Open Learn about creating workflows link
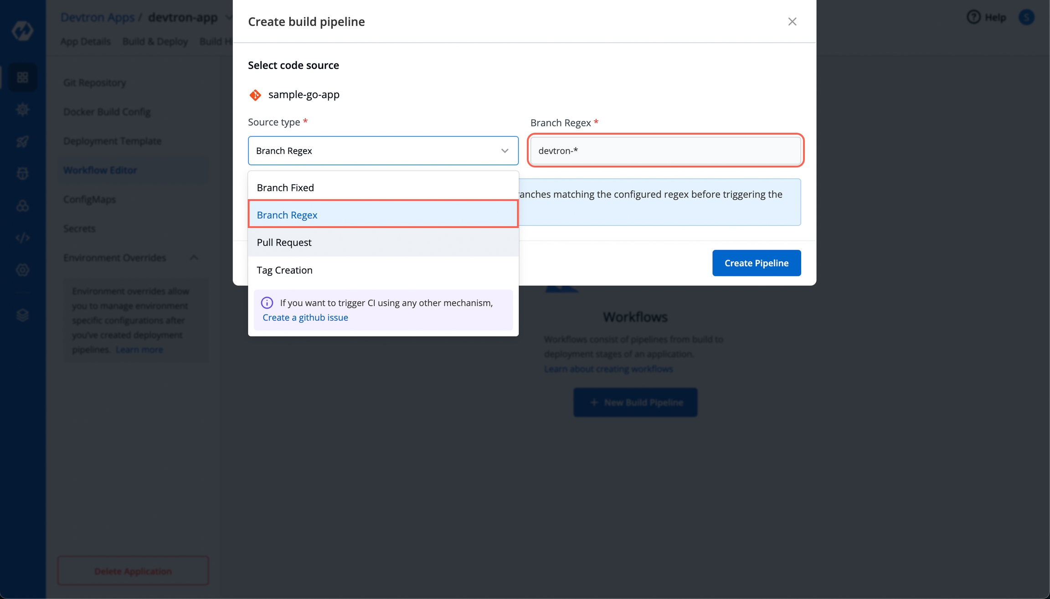Screen dimensions: 1050x599 [x=608, y=369]
